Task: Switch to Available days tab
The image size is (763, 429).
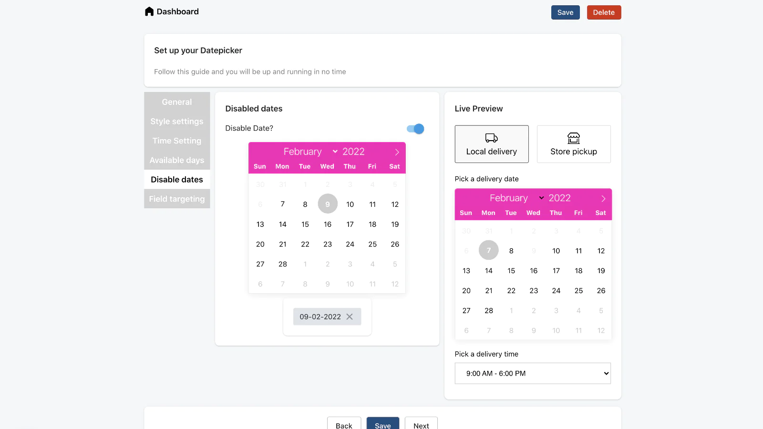Action: (x=177, y=160)
